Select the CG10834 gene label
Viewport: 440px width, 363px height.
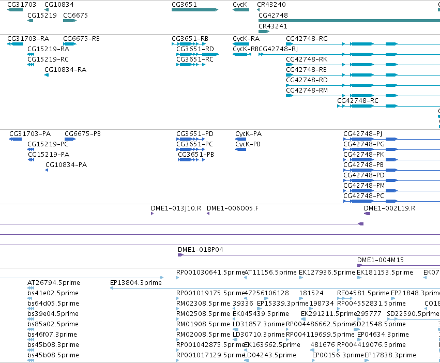[59, 5]
